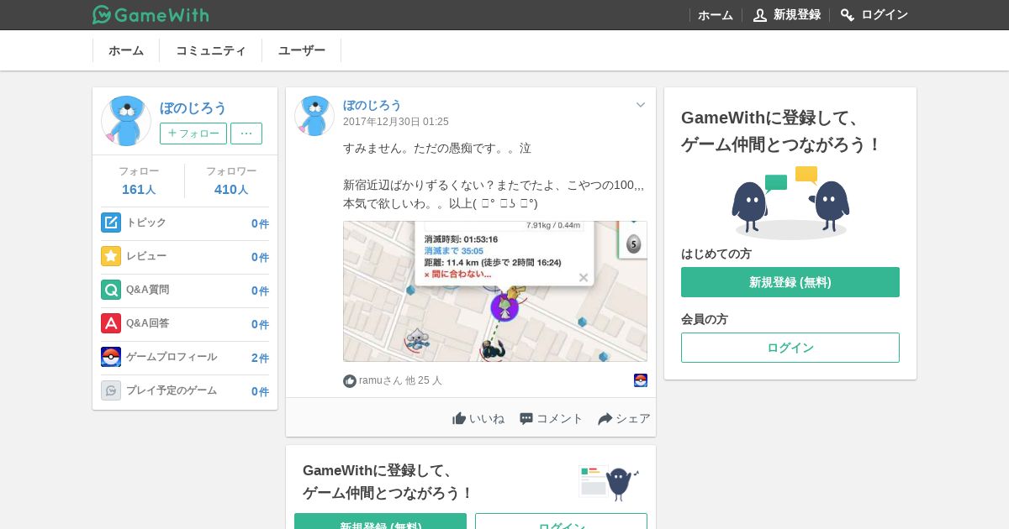Open the プレイ予定のゲーム row label
Screen dimensions: 1009x529
tap(172, 390)
